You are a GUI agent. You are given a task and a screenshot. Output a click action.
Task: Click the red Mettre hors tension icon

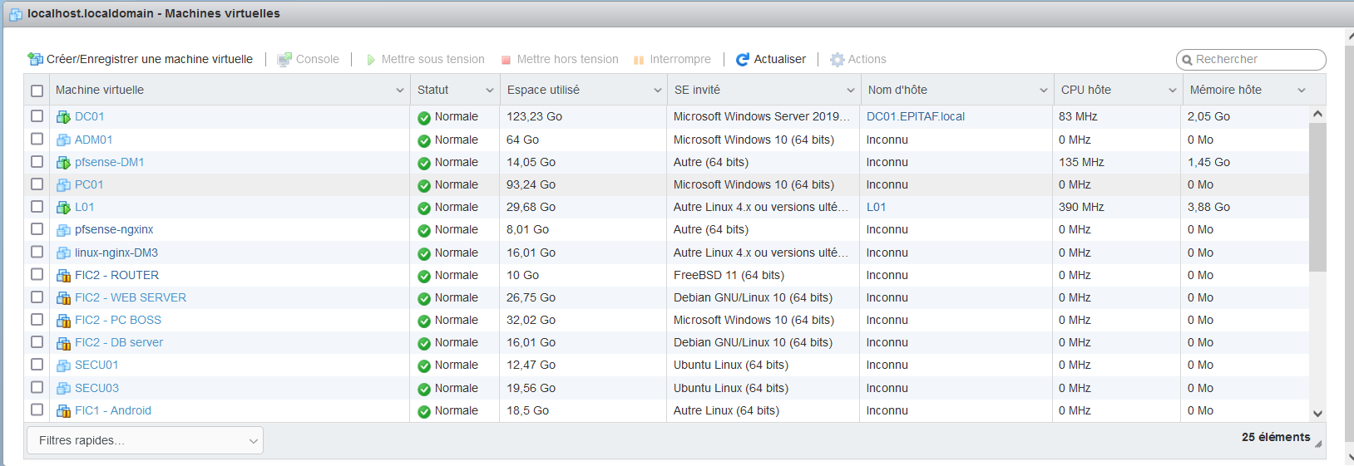tap(506, 60)
